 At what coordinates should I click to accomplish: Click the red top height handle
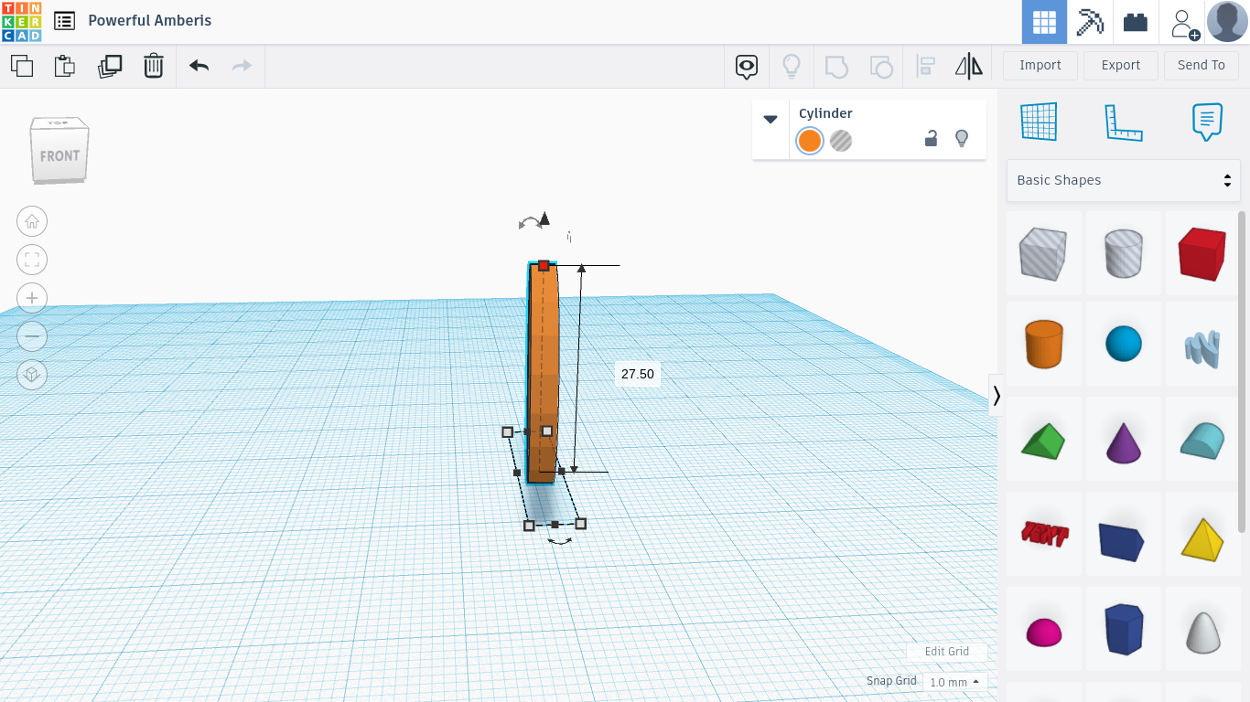[x=544, y=265]
